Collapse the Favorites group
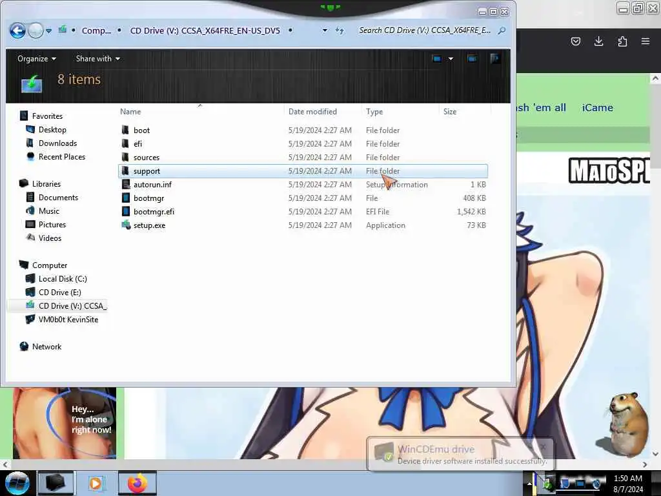661x496 pixels. coord(47,116)
